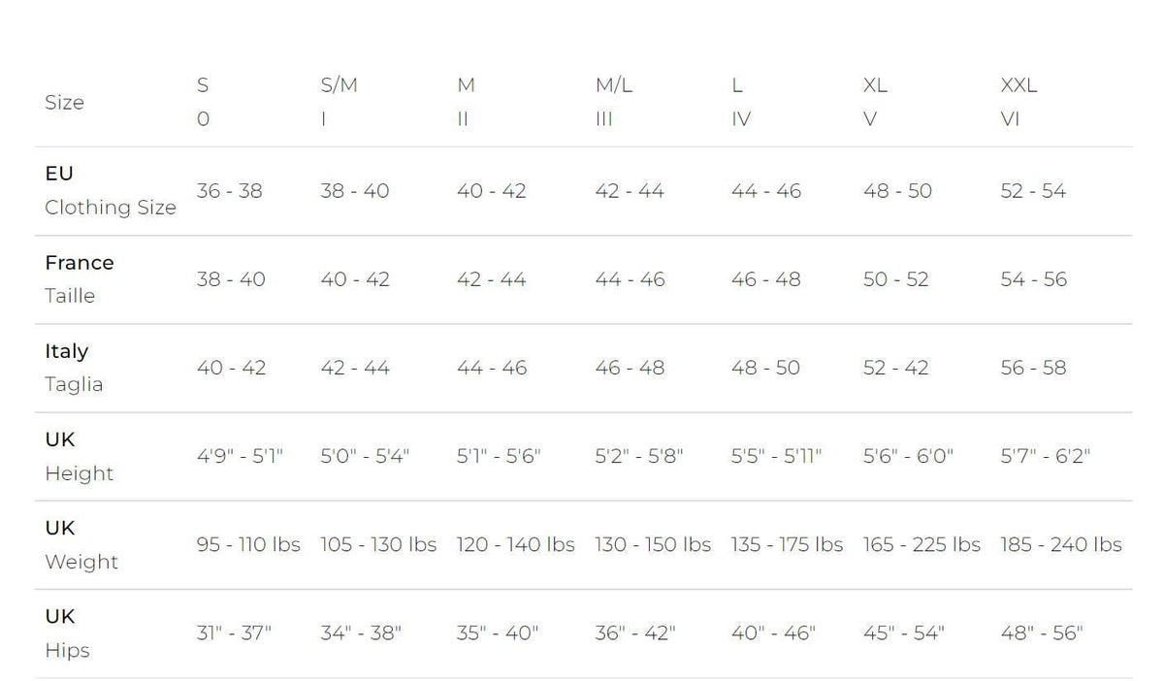Select the 185 - 240 lbs weight cell
Image resolution: width=1164 pixels, height=681 pixels.
click(x=1061, y=544)
